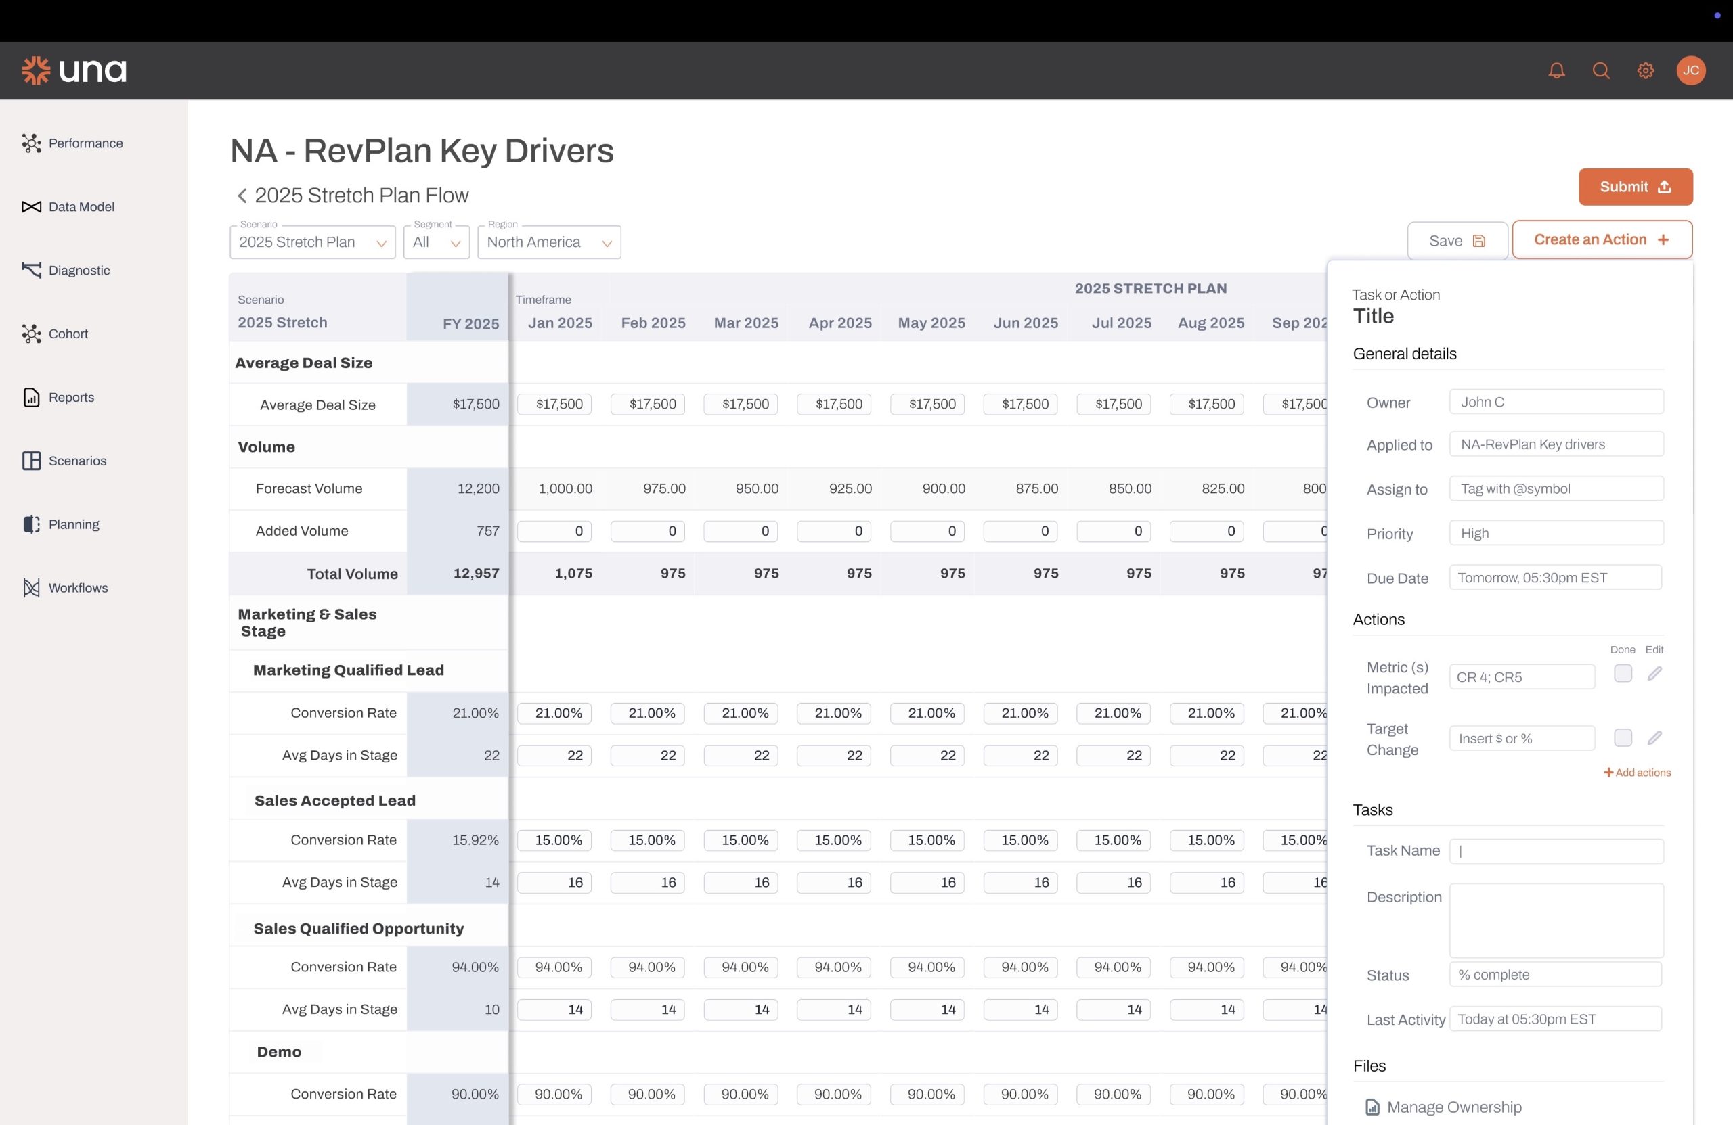
Task: Check the Done box for Target Change
Action: click(x=1623, y=737)
